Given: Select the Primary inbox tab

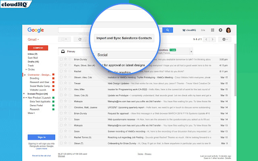Looking at the screenshot, I should [x=74, y=52].
